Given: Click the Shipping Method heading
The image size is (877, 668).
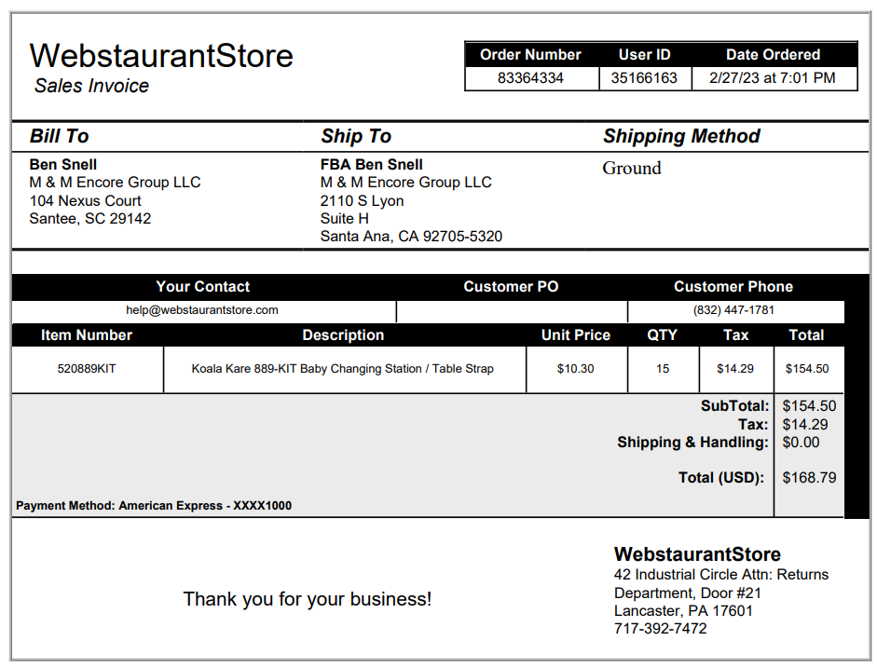Looking at the screenshot, I should [681, 136].
